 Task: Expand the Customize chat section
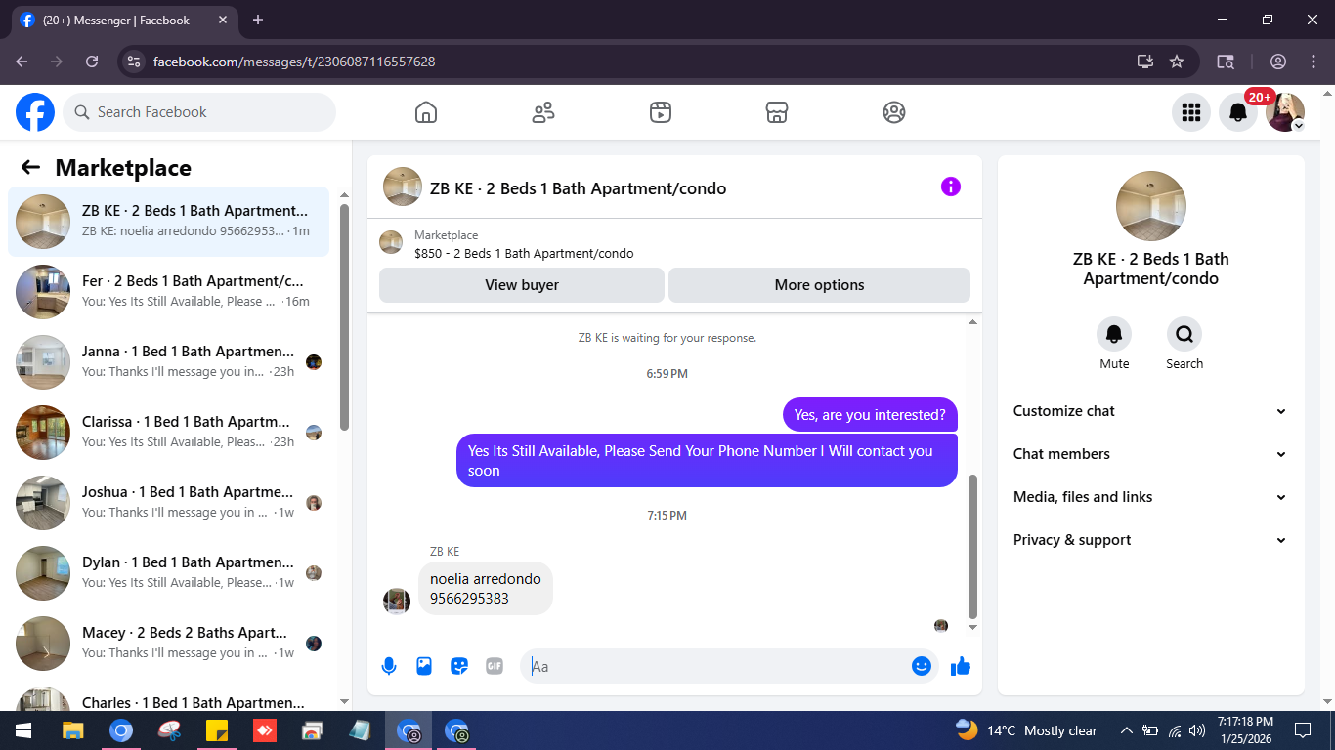(1150, 411)
